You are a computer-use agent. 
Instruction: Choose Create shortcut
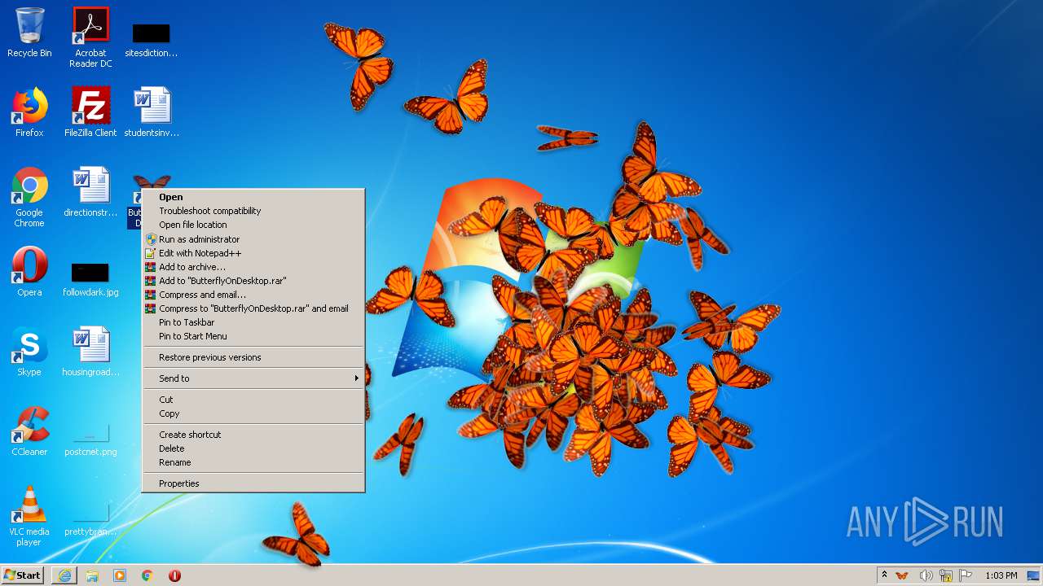click(253, 435)
